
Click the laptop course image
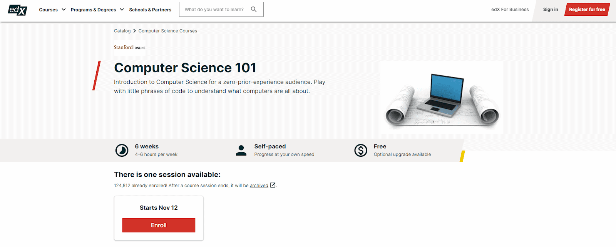click(441, 96)
